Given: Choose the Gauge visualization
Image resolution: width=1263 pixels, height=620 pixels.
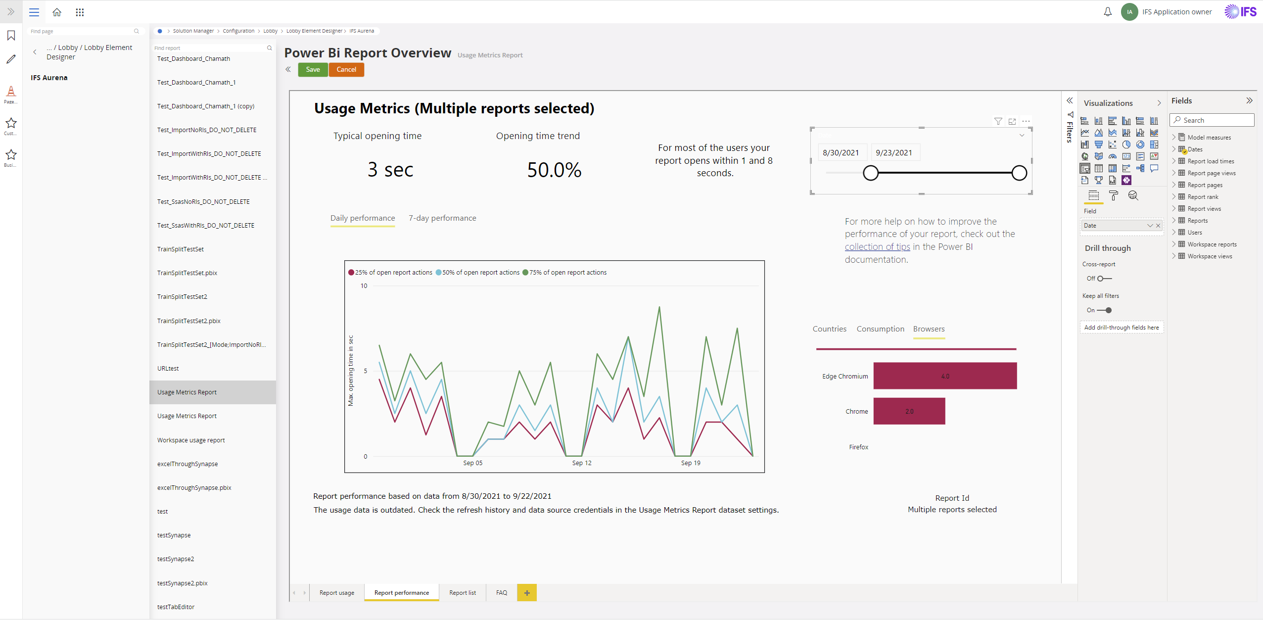Looking at the screenshot, I should pyautogui.click(x=1112, y=156).
